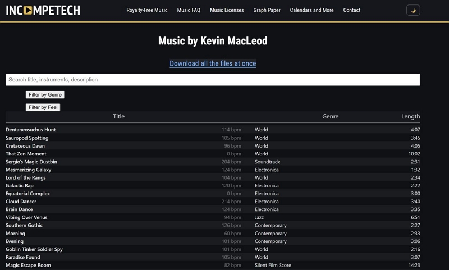Click the 60 bpm value for Morning

232,234
